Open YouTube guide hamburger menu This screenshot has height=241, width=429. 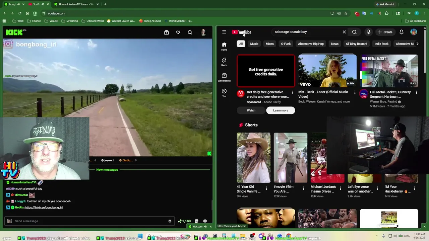[224, 32]
